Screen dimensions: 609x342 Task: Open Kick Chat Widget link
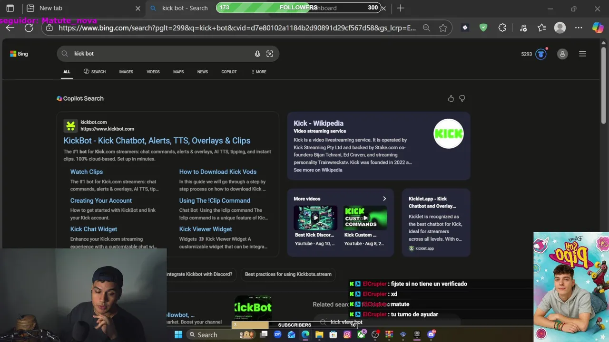coord(94,229)
